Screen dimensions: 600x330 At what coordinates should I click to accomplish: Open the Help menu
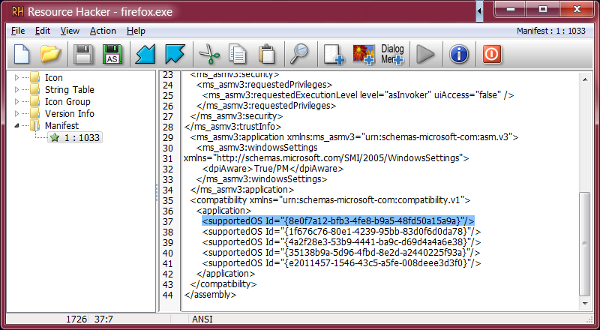136,31
